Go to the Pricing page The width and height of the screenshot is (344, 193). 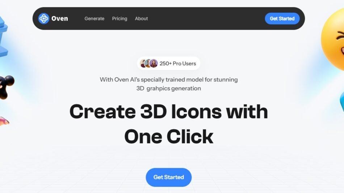click(x=119, y=19)
